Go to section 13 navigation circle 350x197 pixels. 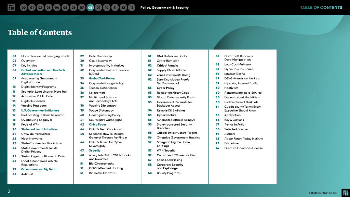[x=132, y=8]
